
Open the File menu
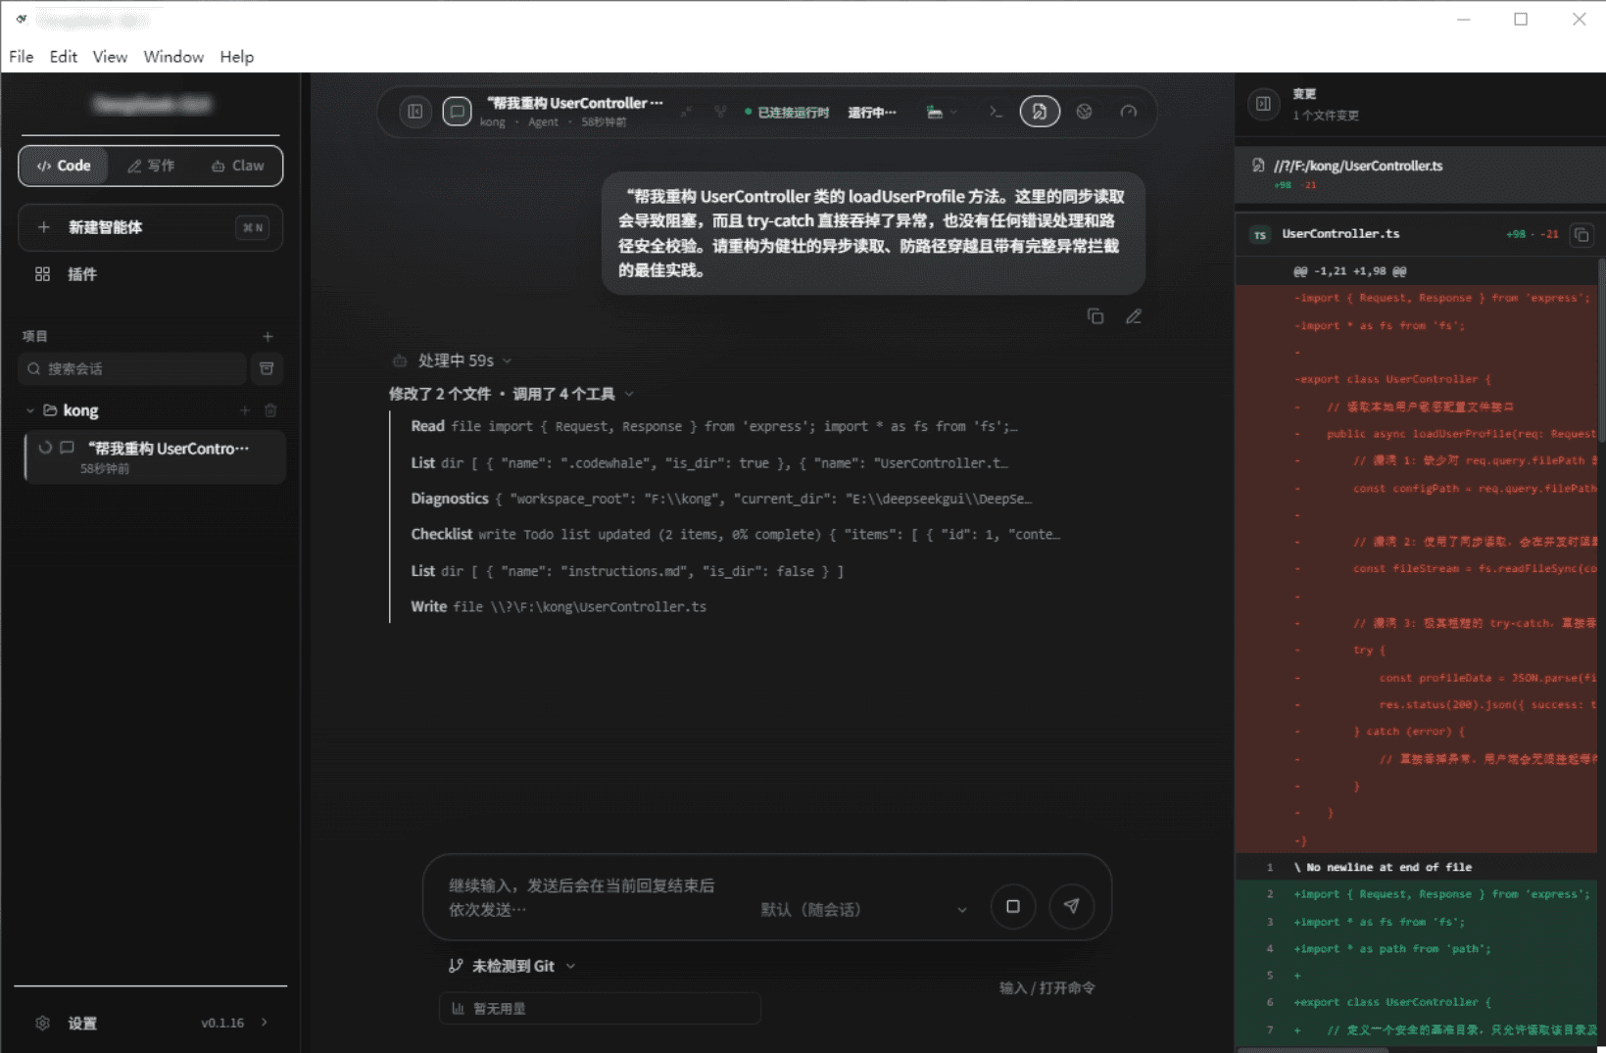22,57
